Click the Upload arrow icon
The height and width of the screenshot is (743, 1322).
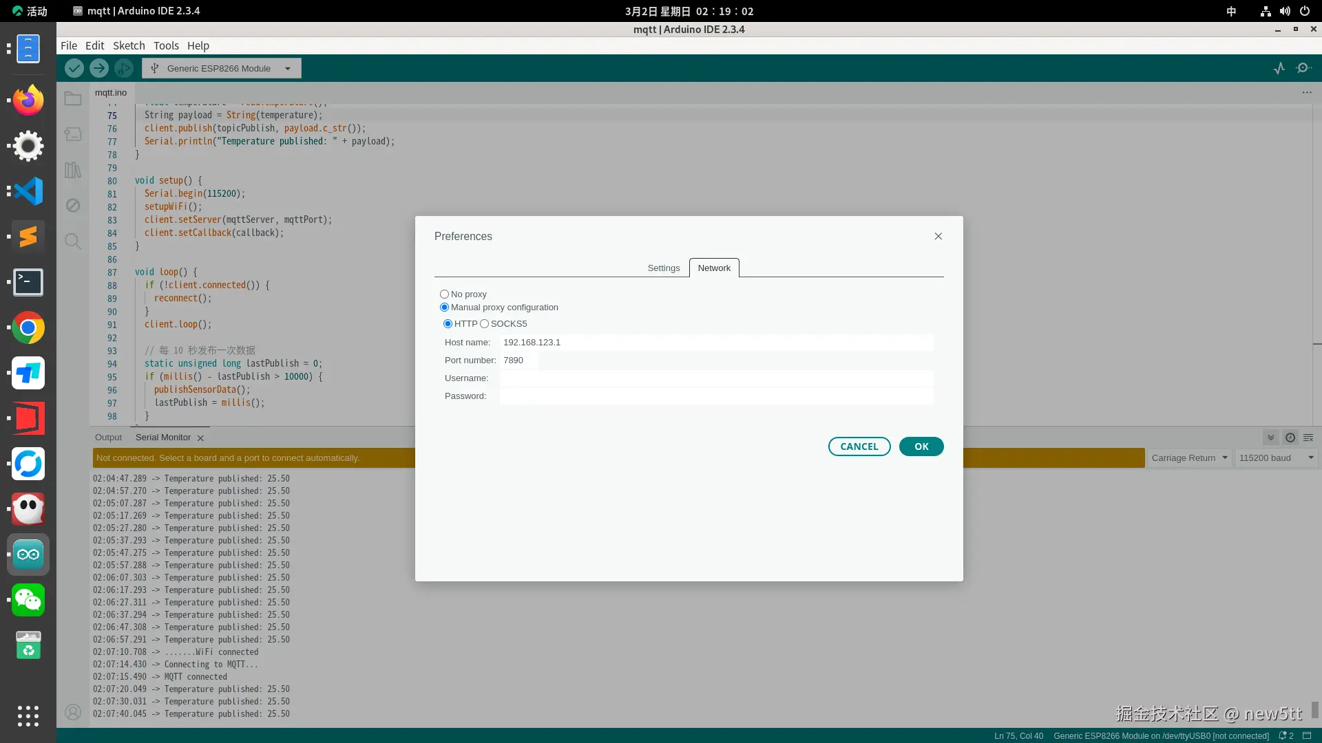(x=99, y=68)
